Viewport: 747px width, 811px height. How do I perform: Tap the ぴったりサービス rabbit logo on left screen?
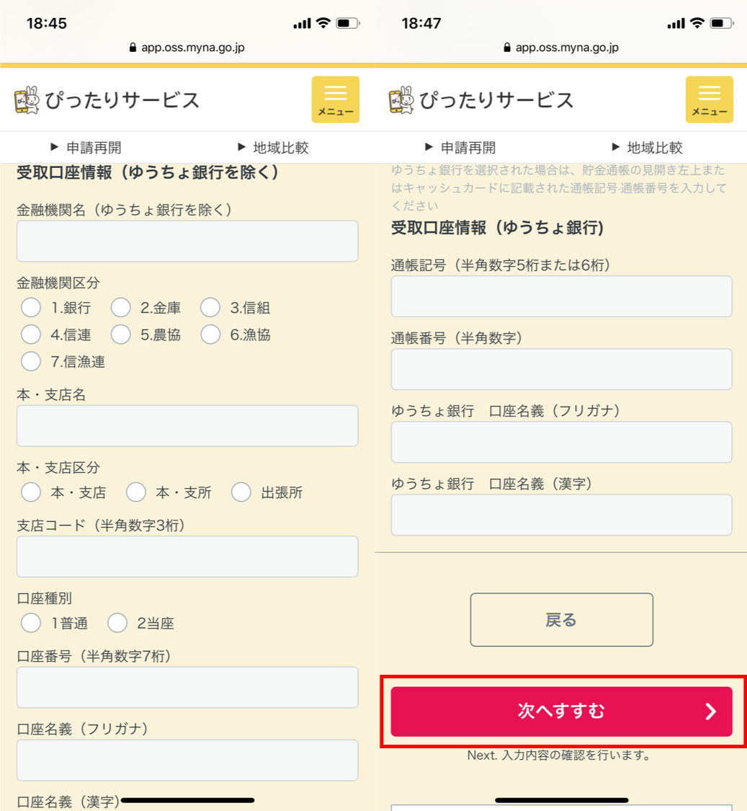click(27, 99)
